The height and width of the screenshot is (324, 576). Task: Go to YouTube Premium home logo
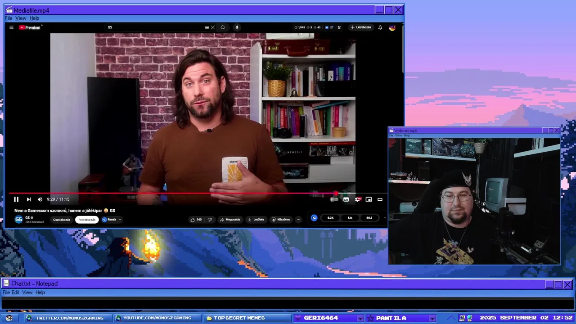30,27
